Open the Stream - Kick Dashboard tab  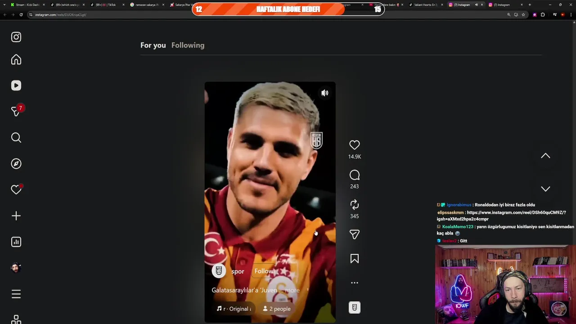pyautogui.click(x=27, y=4)
